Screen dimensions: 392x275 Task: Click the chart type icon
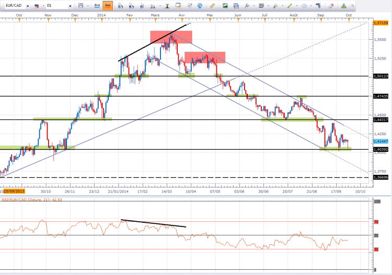[80, 5]
